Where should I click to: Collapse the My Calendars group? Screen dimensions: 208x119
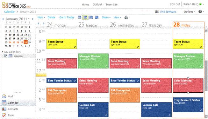2,52
